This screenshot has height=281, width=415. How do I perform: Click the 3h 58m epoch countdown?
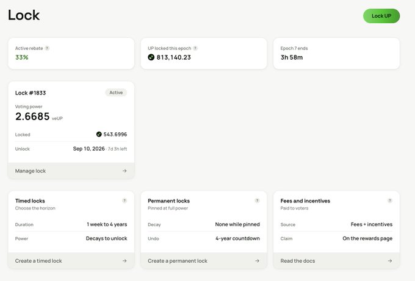[x=292, y=57]
